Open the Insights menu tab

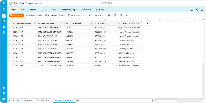(x=99, y=10)
